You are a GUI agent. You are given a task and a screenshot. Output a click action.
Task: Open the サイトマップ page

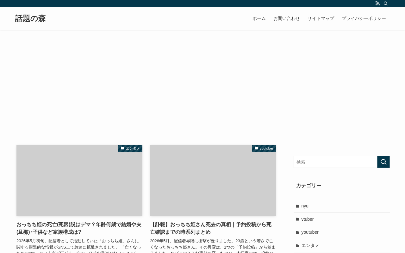[321, 18]
